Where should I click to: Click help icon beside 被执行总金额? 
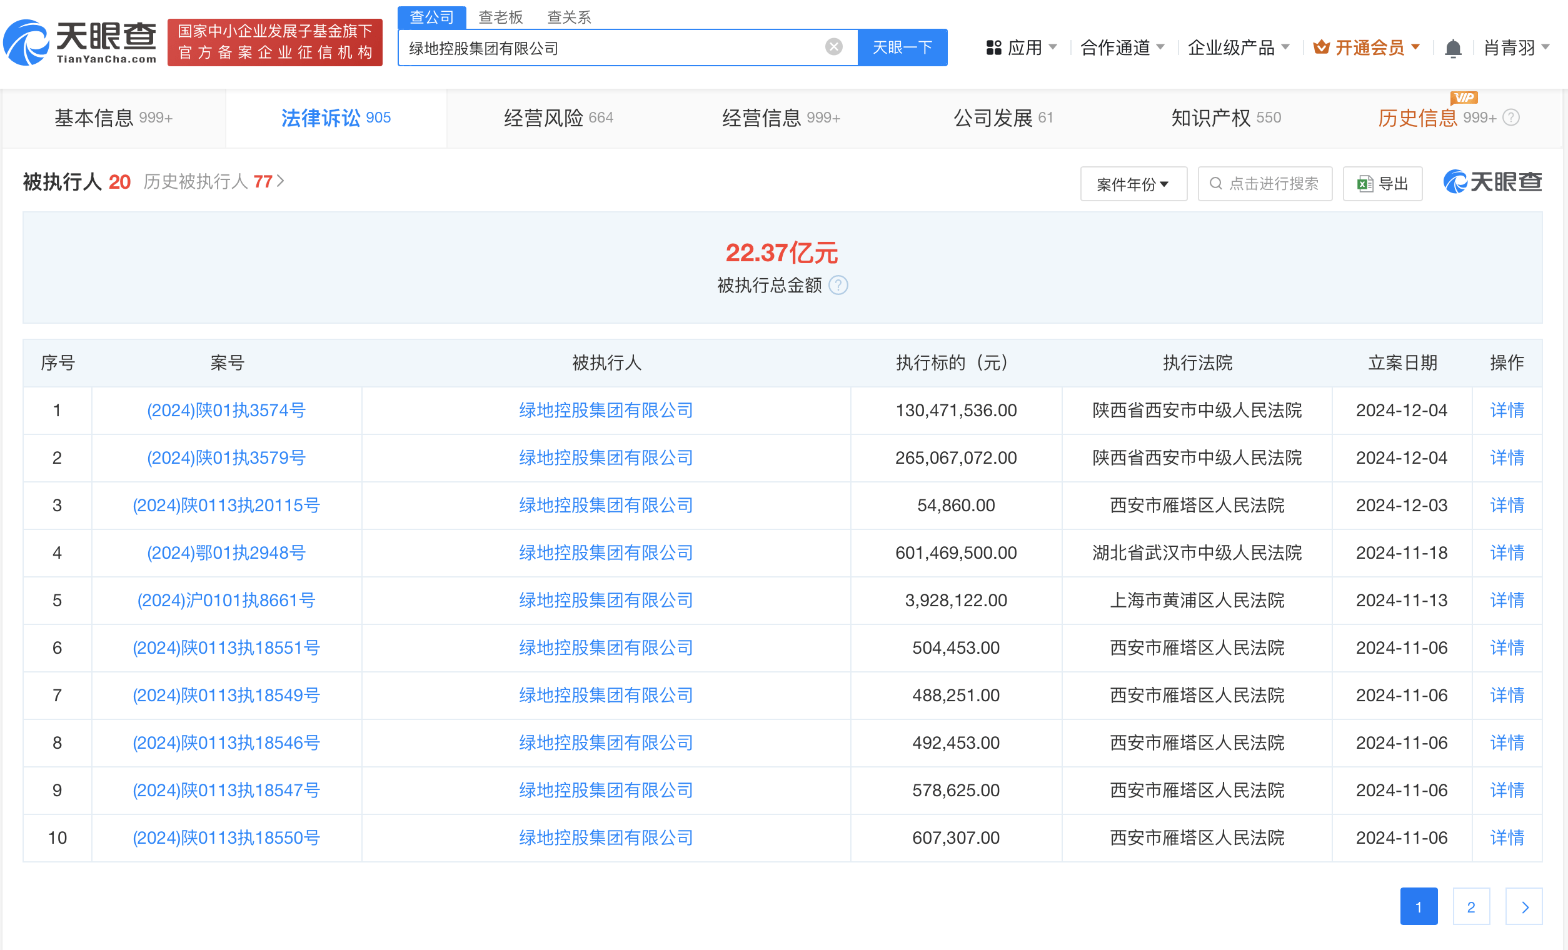[x=839, y=286]
